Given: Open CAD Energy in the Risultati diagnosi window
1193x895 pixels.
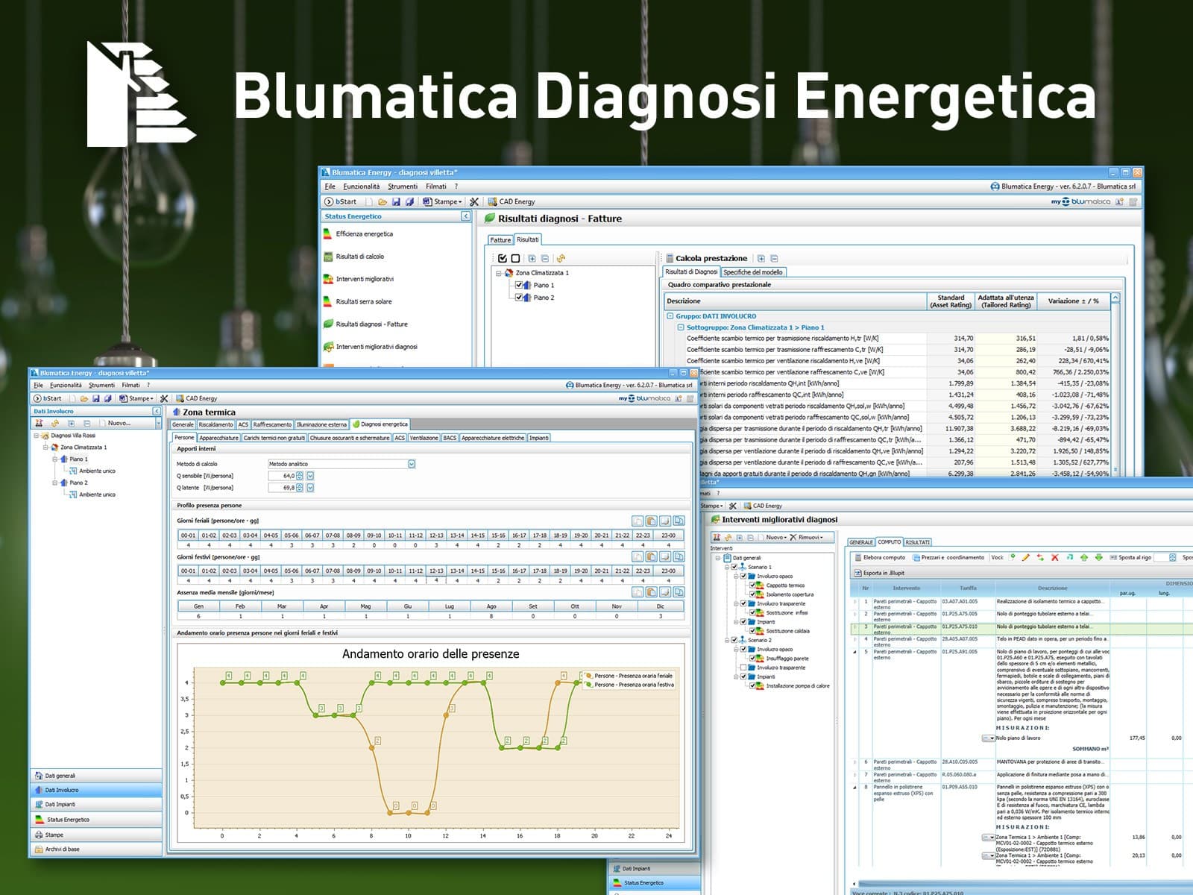Looking at the screenshot, I should [511, 201].
